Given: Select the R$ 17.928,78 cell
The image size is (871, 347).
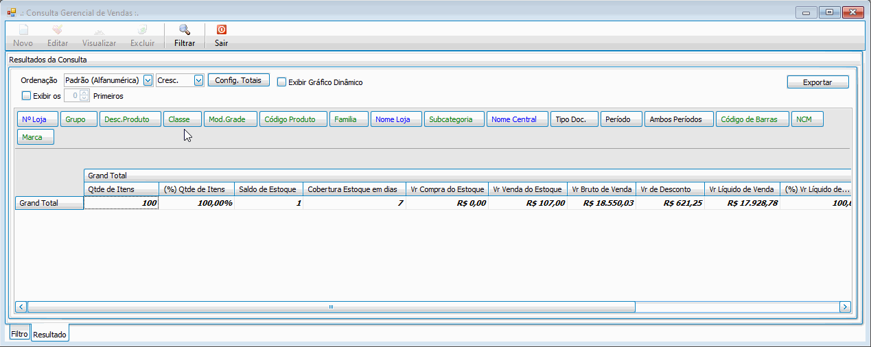Looking at the screenshot, I should click(743, 203).
